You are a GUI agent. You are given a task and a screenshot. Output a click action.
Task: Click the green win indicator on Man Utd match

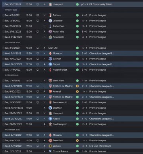(x=77, y=48)
